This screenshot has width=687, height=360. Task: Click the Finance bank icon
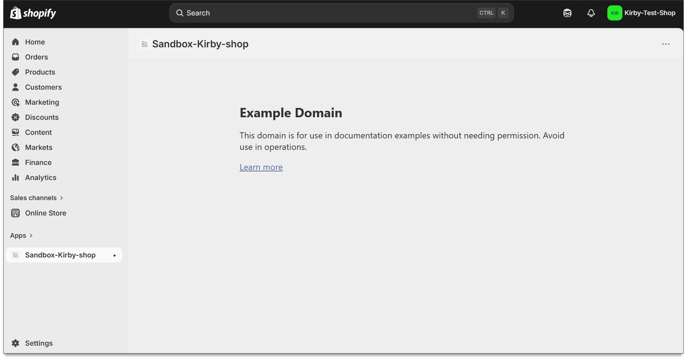[x=15, y=162]
